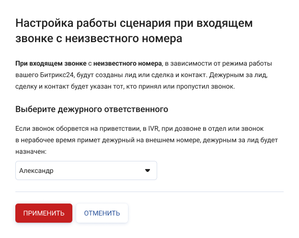Click the horizontal divider line above buttons

coord(149,192)
